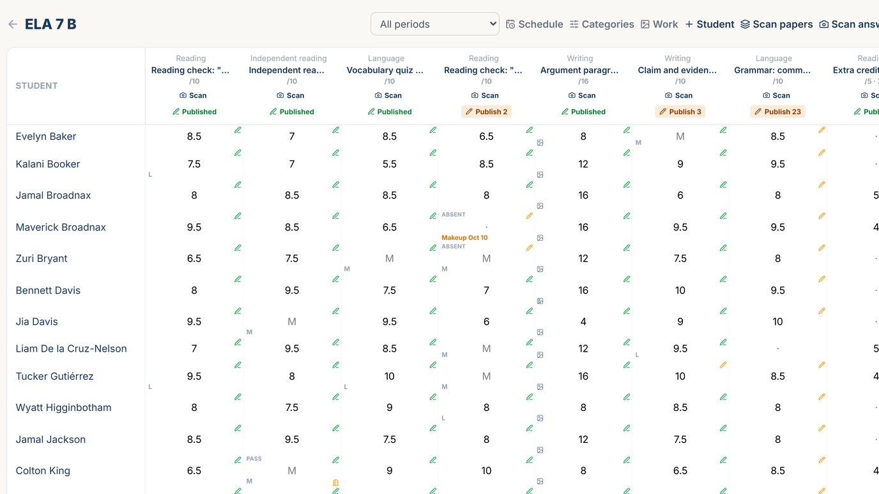Click the "STUDENT" column header
Screen dimensions: 879x494
(36, 86)
